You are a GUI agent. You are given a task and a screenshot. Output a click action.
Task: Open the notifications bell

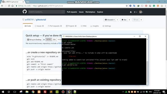[x=131, y=12]
